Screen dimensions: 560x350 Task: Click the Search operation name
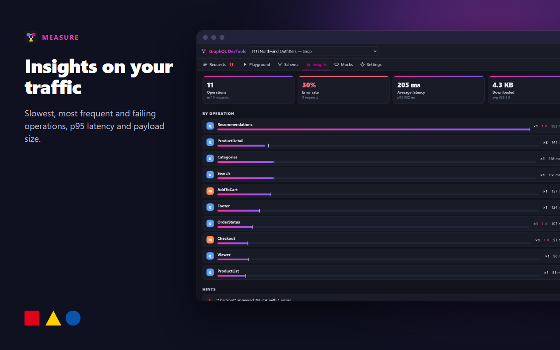pyautogui.click(x=224, y=173)
